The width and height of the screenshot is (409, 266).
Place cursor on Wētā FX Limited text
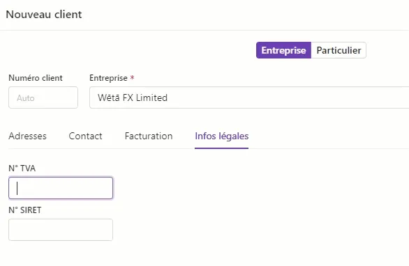pyautogui.click(x=133, y=97)
